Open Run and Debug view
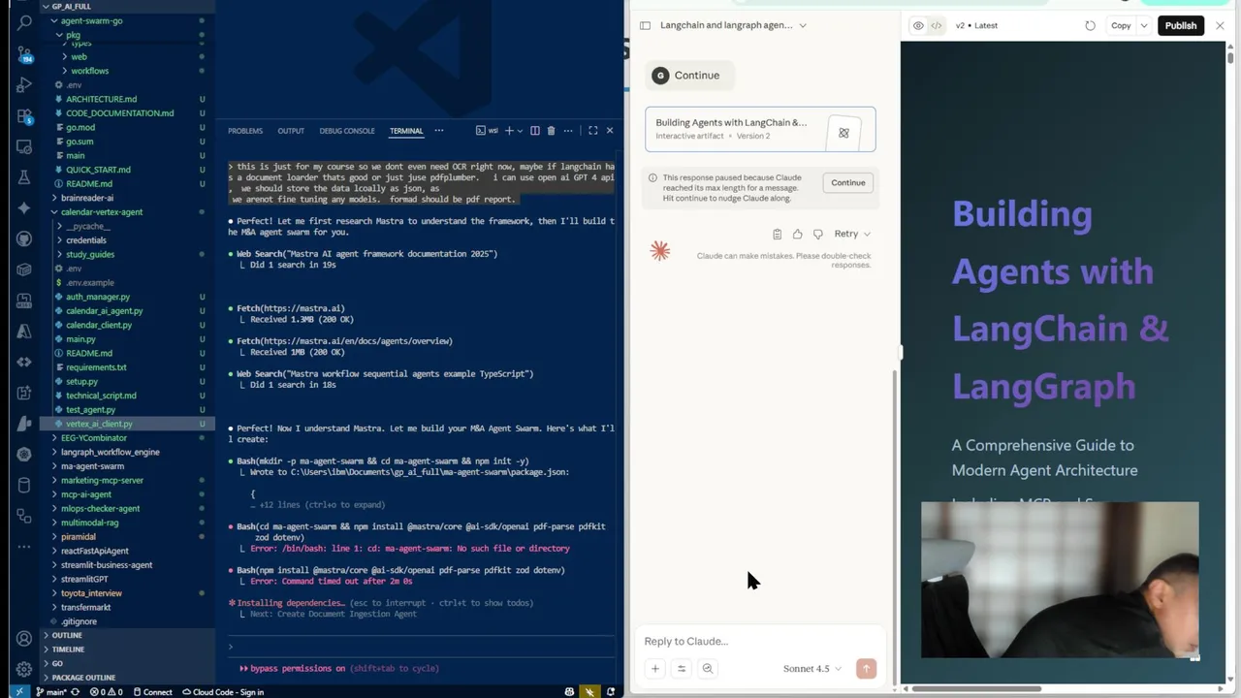The height and width of the screenshot is (698, 1241). click(24, 85)
